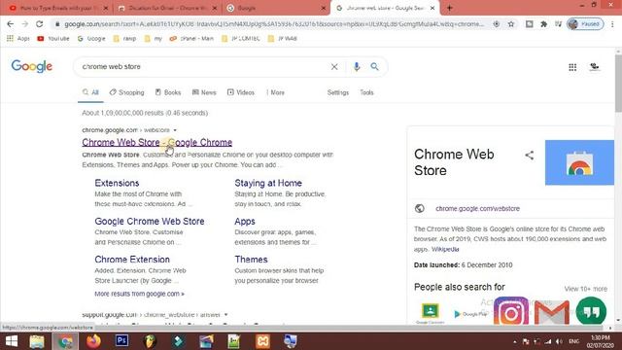Open Gmail related search thumbnail
The height and width of the screenshot is (350, 622).
tap(552, 312)
